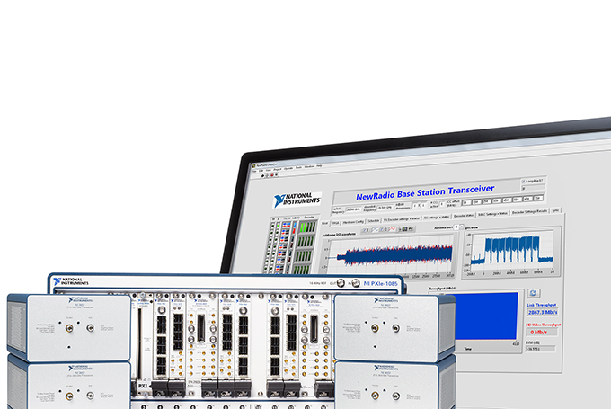Viewport: 611px width, 409px height.
Task: Click the NewRadio Base Station Transceiver title
Action: (425, 192)
